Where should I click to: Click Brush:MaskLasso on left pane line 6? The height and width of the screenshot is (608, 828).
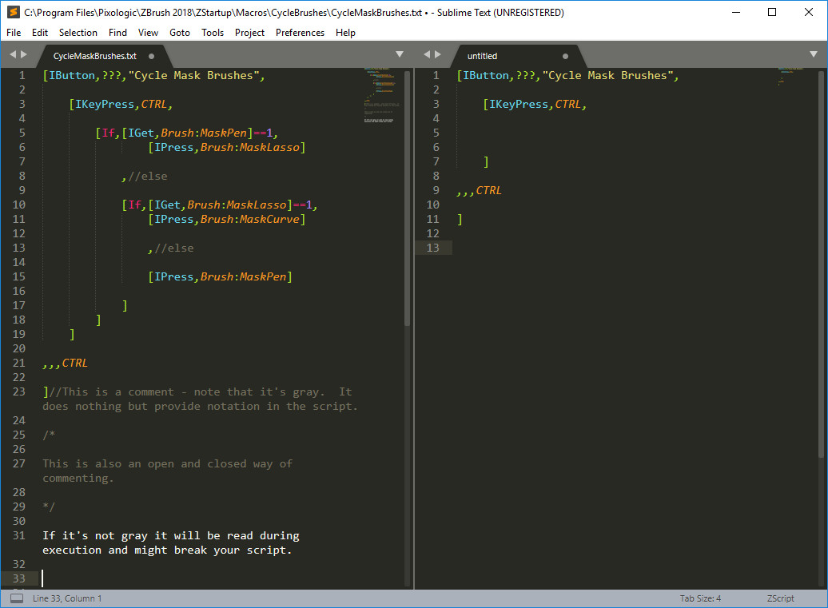[x=250, y=147]
